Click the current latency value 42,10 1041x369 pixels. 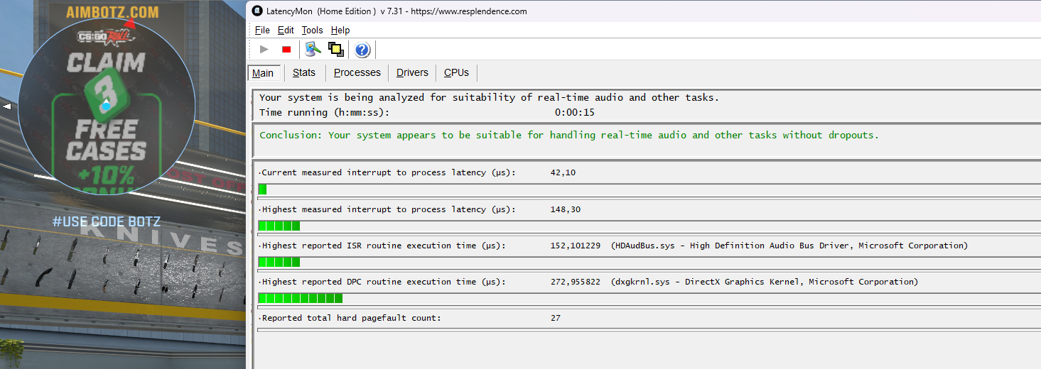563,172
